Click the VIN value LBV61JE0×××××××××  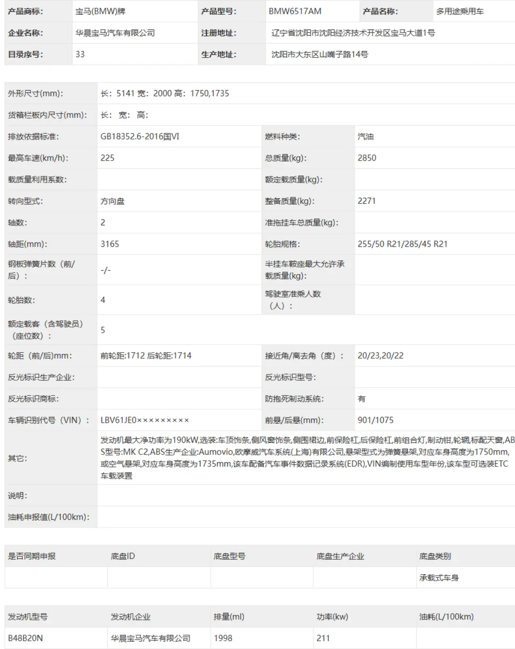[144, 420]
